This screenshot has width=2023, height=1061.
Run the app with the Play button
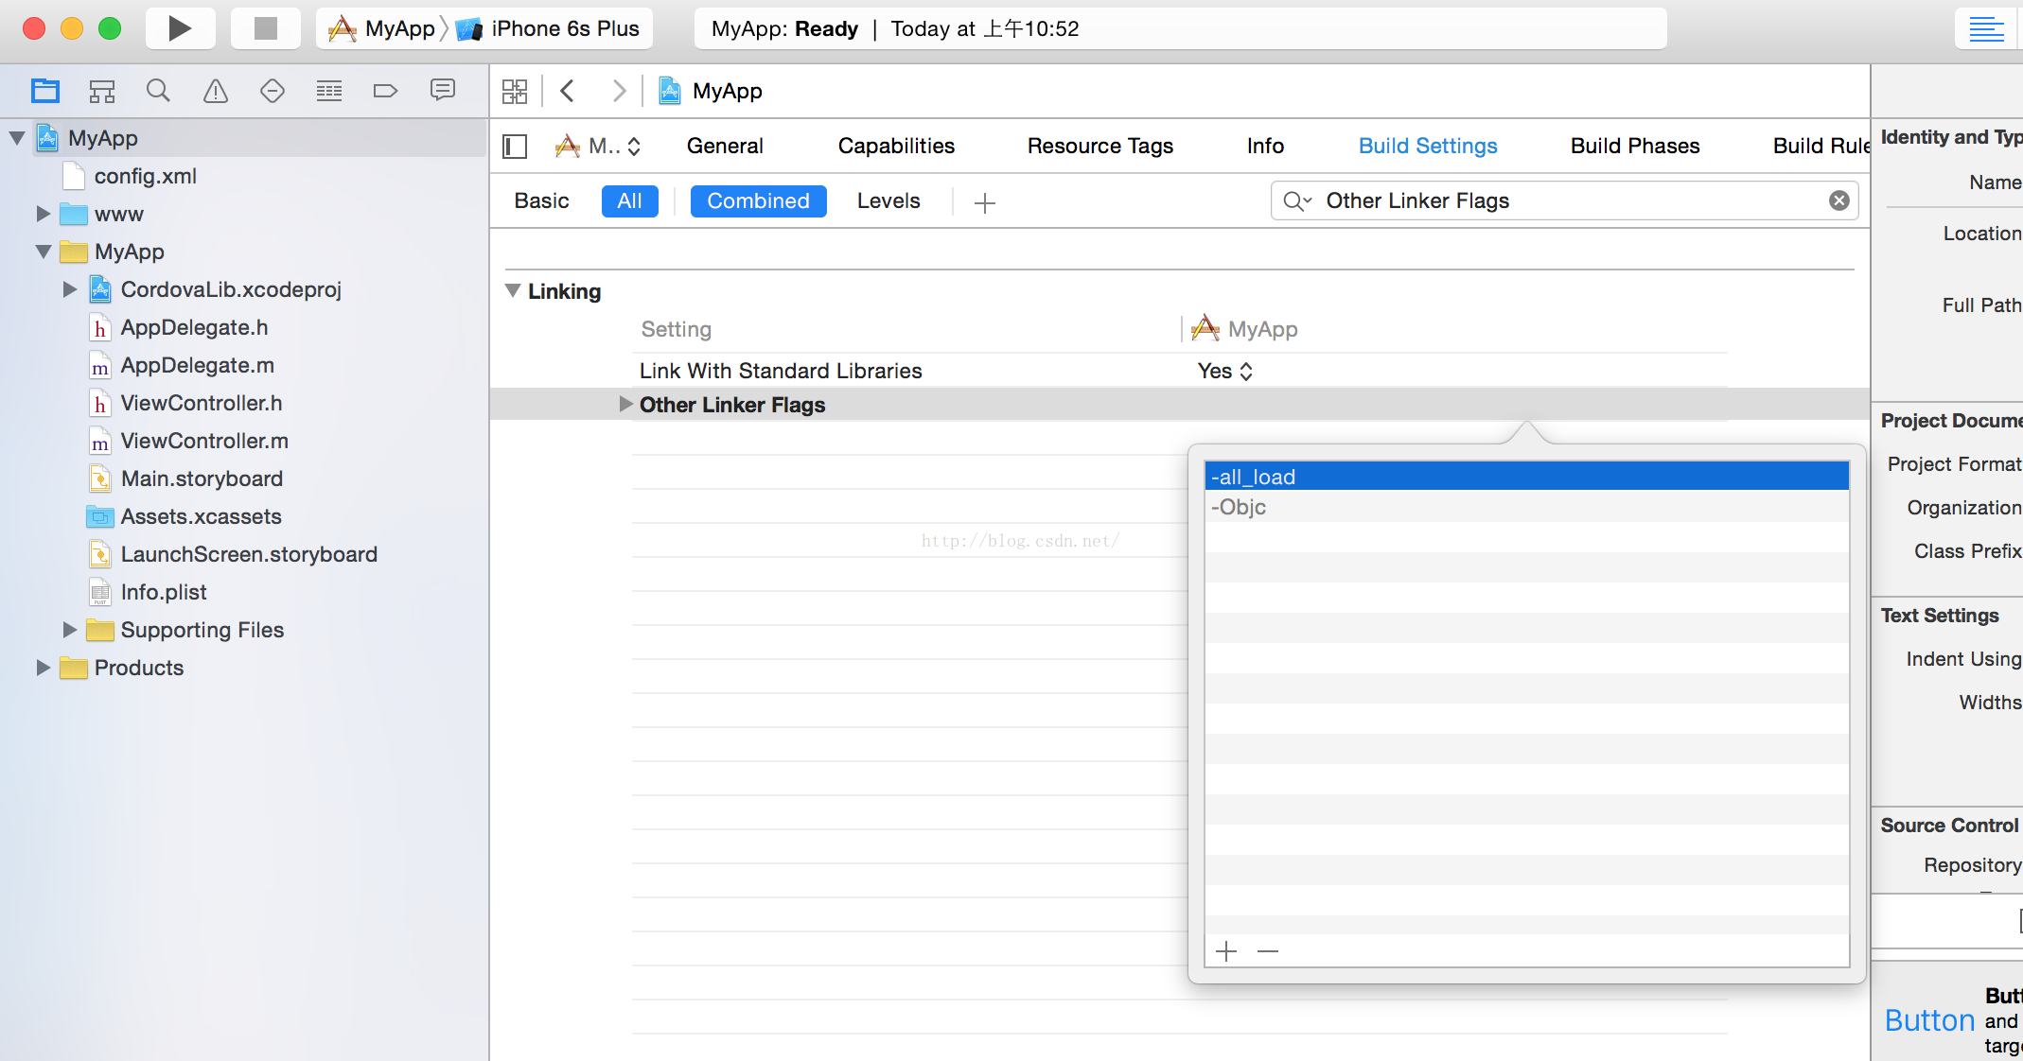coord(180,28)
